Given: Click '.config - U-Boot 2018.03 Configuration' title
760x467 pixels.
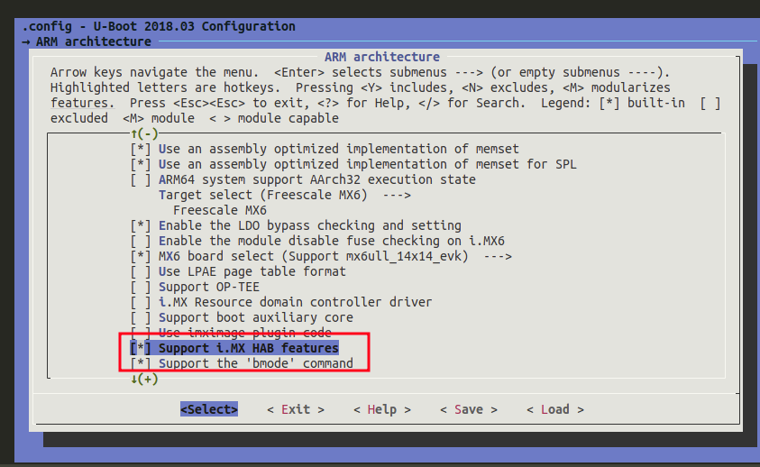Looking at the screenshot, I should coord(159,26).
